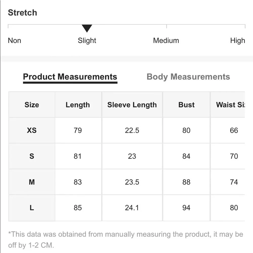
Task: Click the Stretch section heading
Action: (23, 13)
